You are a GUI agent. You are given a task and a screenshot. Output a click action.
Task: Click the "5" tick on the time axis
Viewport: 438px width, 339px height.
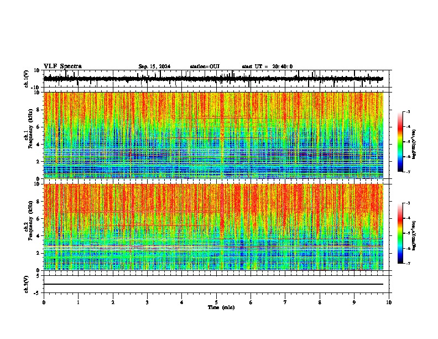point(216,302)
